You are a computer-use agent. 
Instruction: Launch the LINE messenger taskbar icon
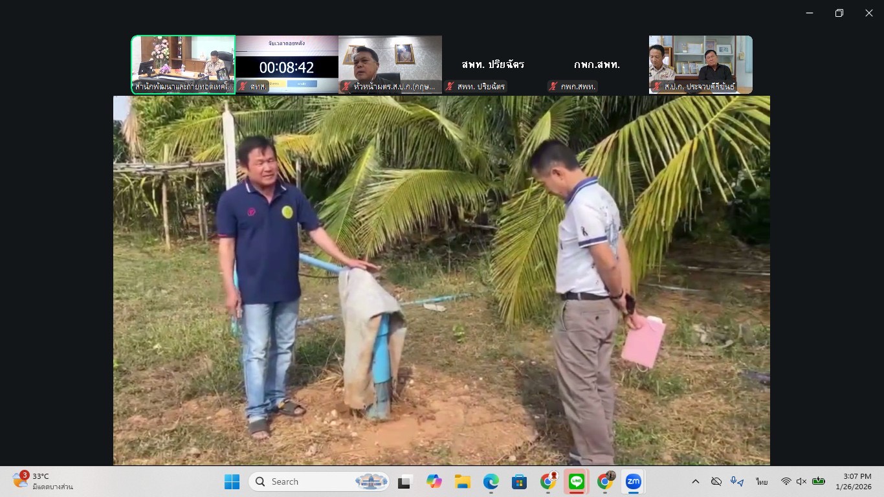(x=576, y=481)
